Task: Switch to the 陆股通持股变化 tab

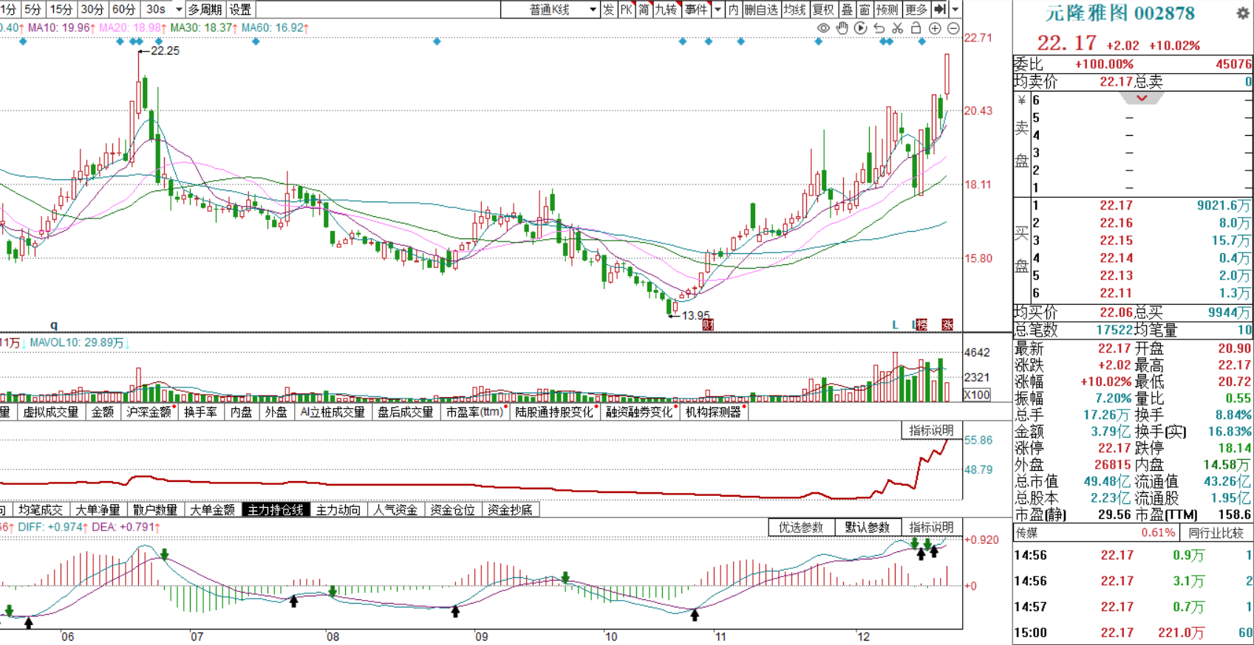Action: click(554, 412)
